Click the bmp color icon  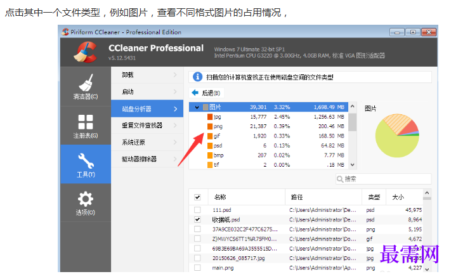point(210,155)
